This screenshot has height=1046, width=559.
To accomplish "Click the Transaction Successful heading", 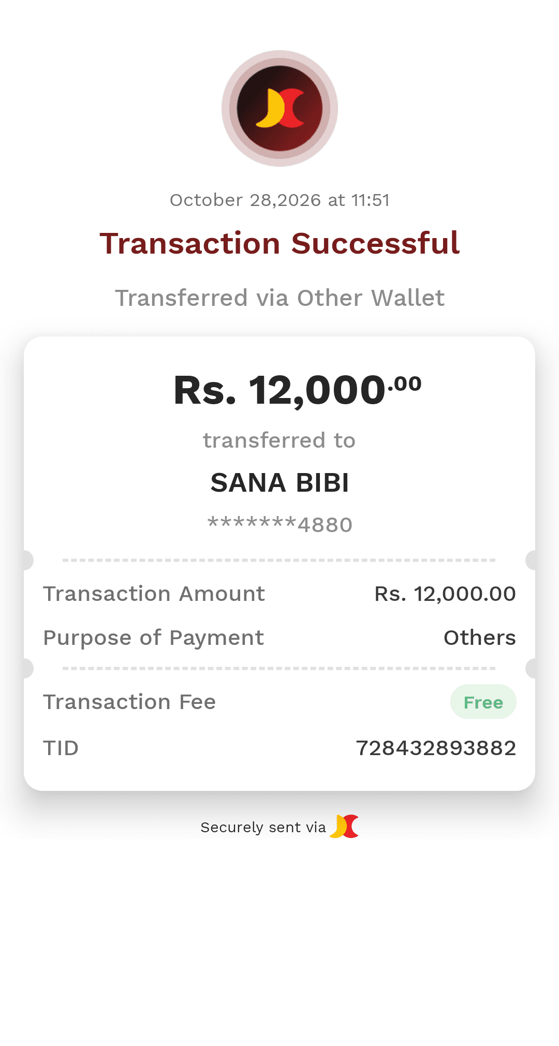I will [x=279, y=243].
